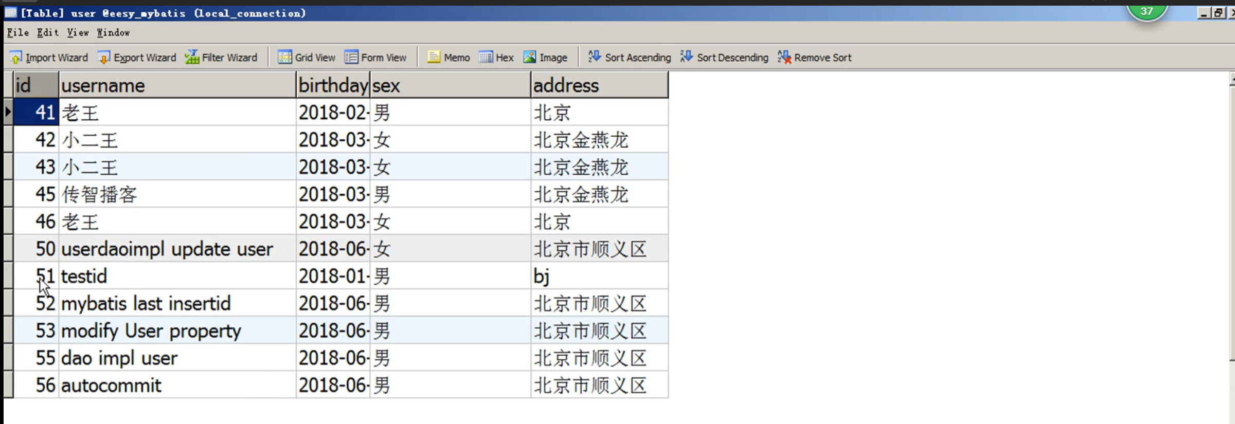
Task: Open the Memo editor
Action: click(x=449, y=58)
